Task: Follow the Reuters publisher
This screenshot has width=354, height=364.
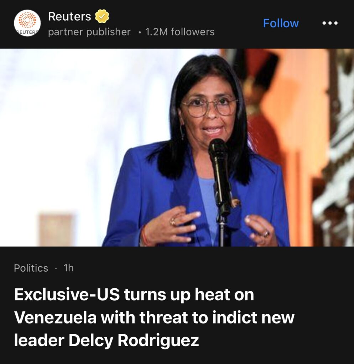Action: click(x=281, y=23)
